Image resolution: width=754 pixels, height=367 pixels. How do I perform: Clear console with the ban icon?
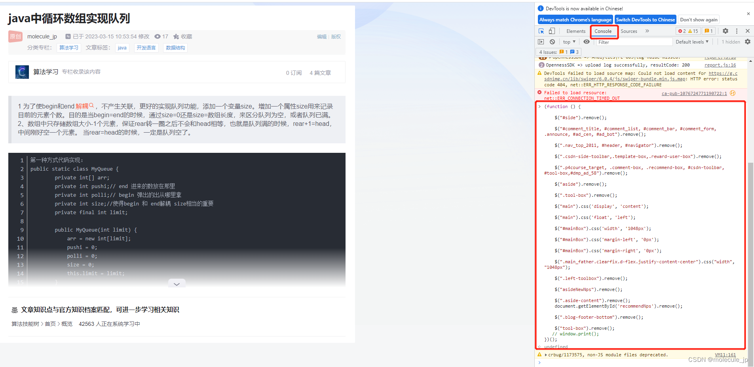pos(552,42)
